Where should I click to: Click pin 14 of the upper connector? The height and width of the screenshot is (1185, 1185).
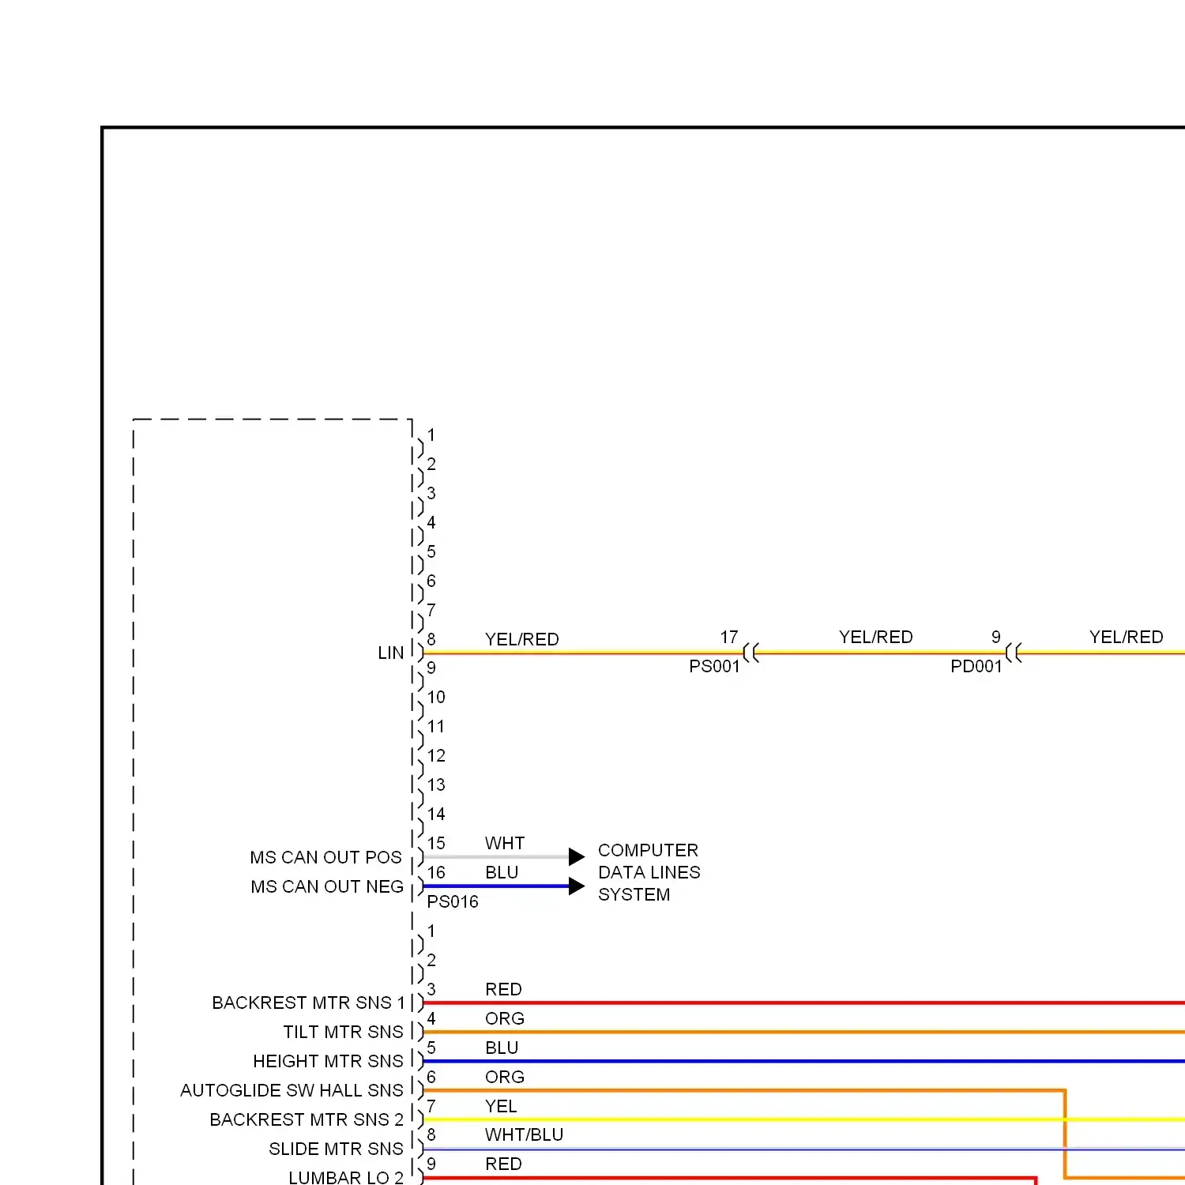pos(436,814)
